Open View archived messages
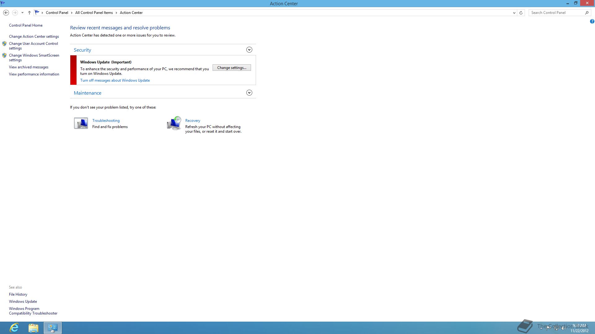This screenshot has width=595, height=334. coord(29,67)
